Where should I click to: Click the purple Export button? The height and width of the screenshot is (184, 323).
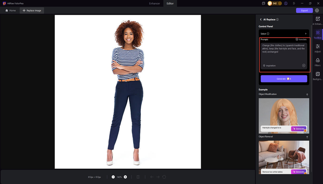click(x=304, y=10)
